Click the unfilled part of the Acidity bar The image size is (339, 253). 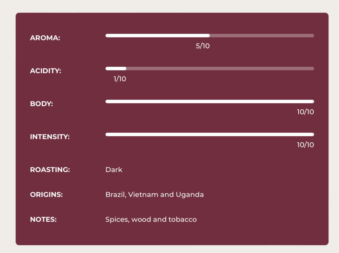click(x=220, y=69)
